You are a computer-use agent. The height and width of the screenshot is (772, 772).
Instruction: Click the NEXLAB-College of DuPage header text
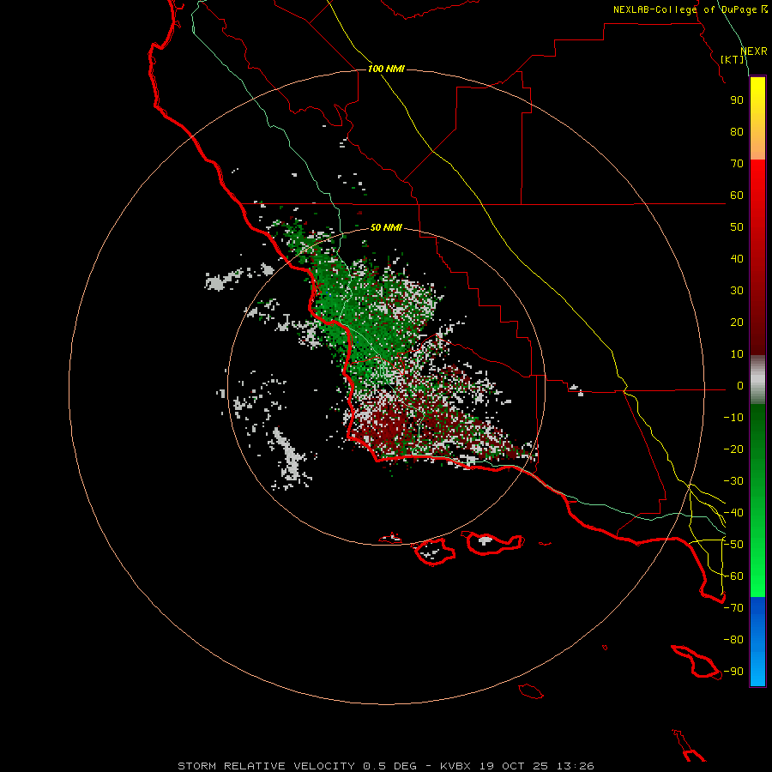690,9
